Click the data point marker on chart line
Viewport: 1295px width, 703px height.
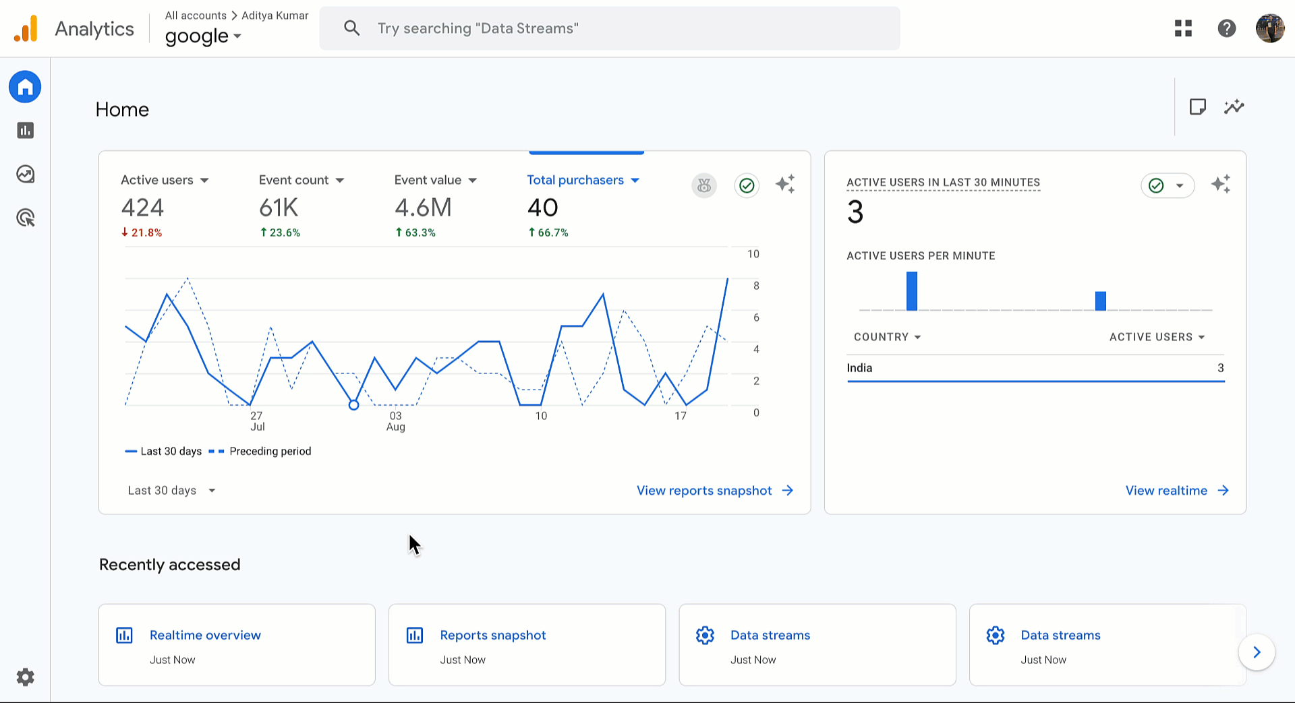tap(353, 405)
